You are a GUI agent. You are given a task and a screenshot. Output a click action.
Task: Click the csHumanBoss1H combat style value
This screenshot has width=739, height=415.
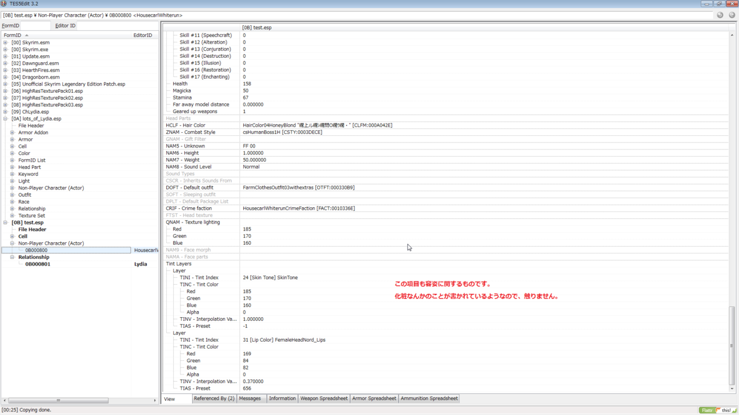click(x=282, y=132)
